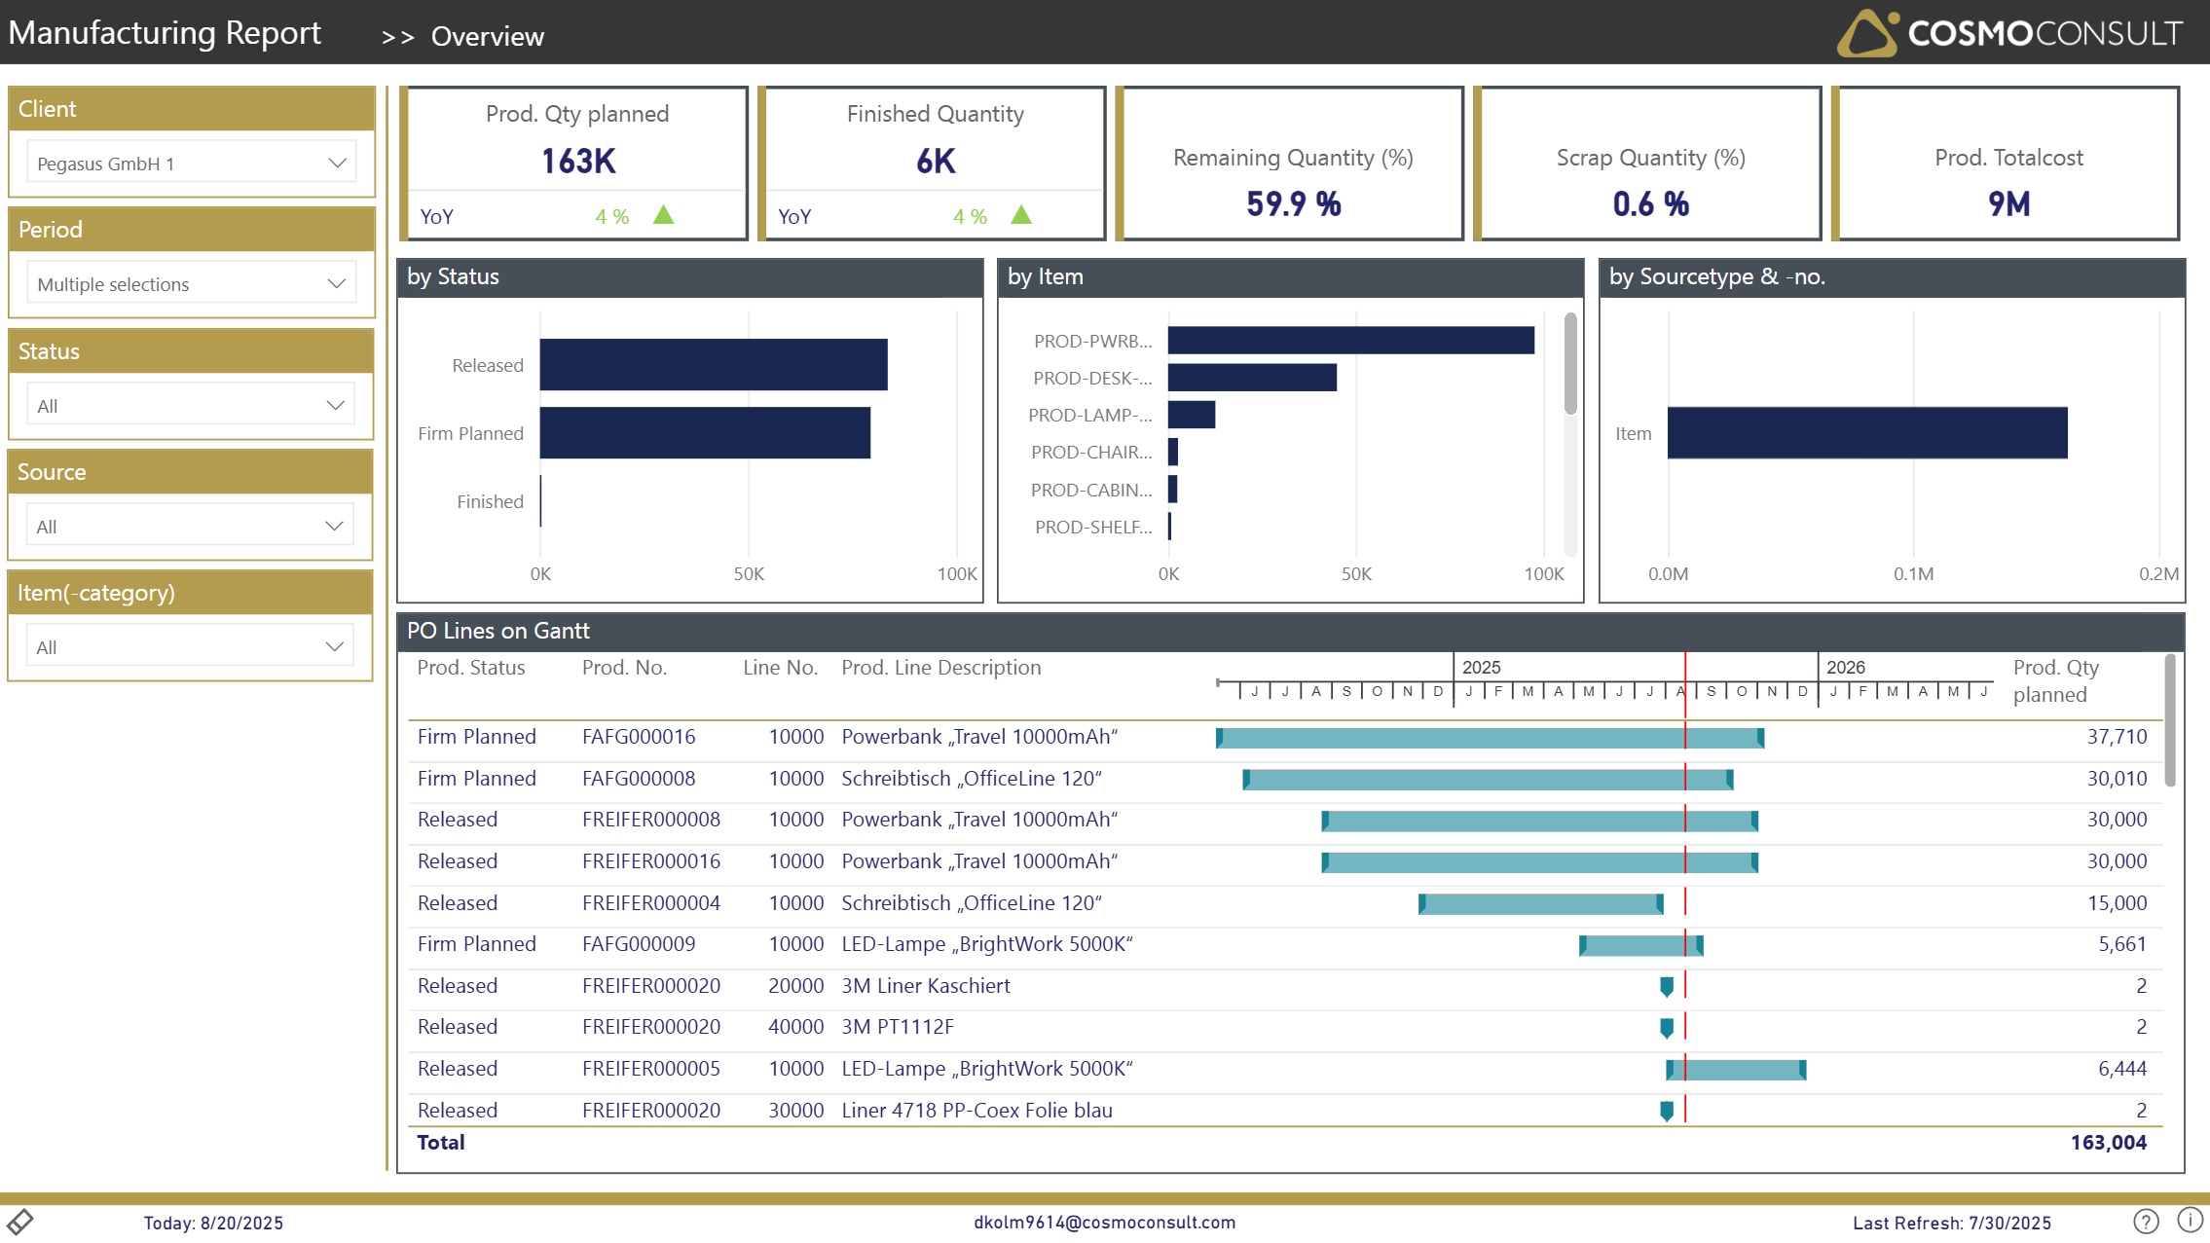
Task: Expand the Source filter dropdown
Action: tap(191, 526)
